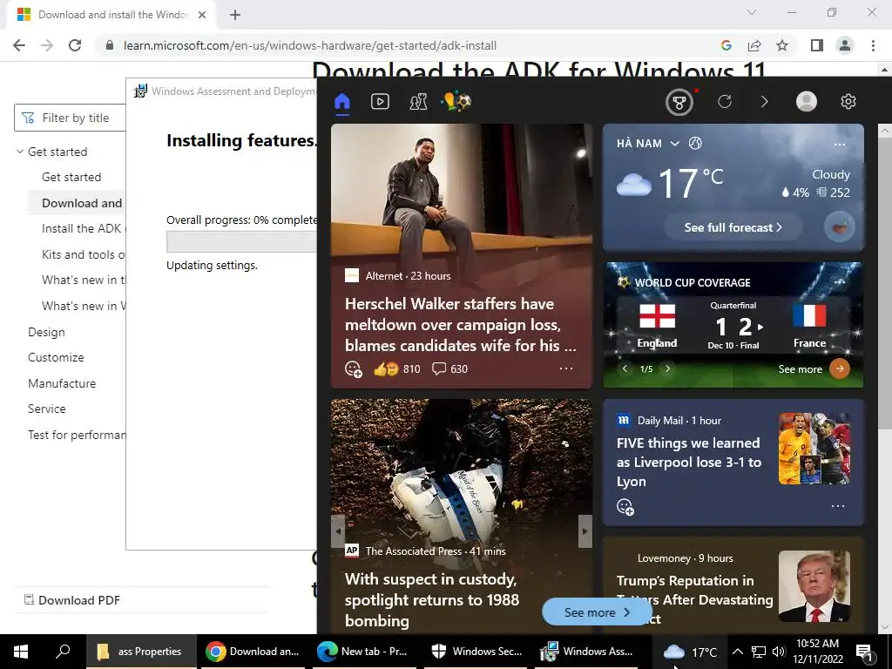Open Chrome tab search dropdown

[752, 12]
